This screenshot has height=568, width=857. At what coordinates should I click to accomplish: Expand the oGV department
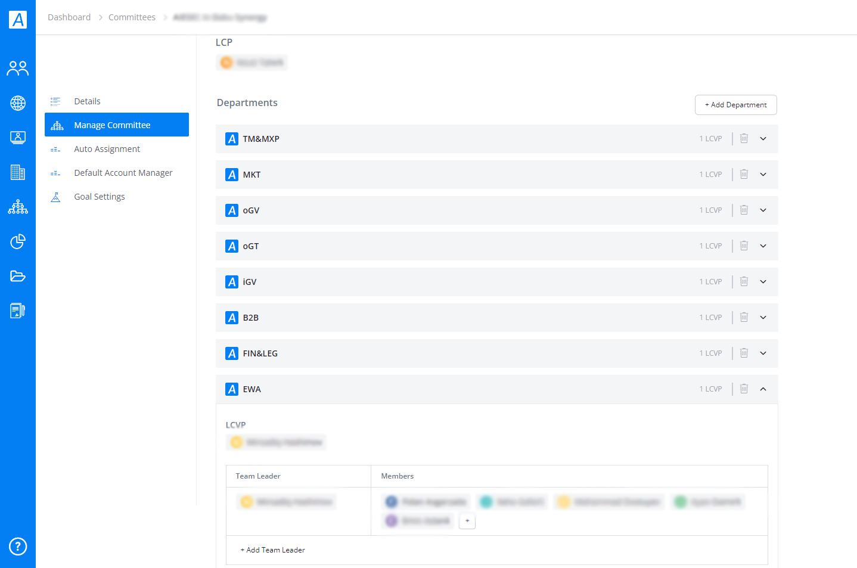point(763,210)
